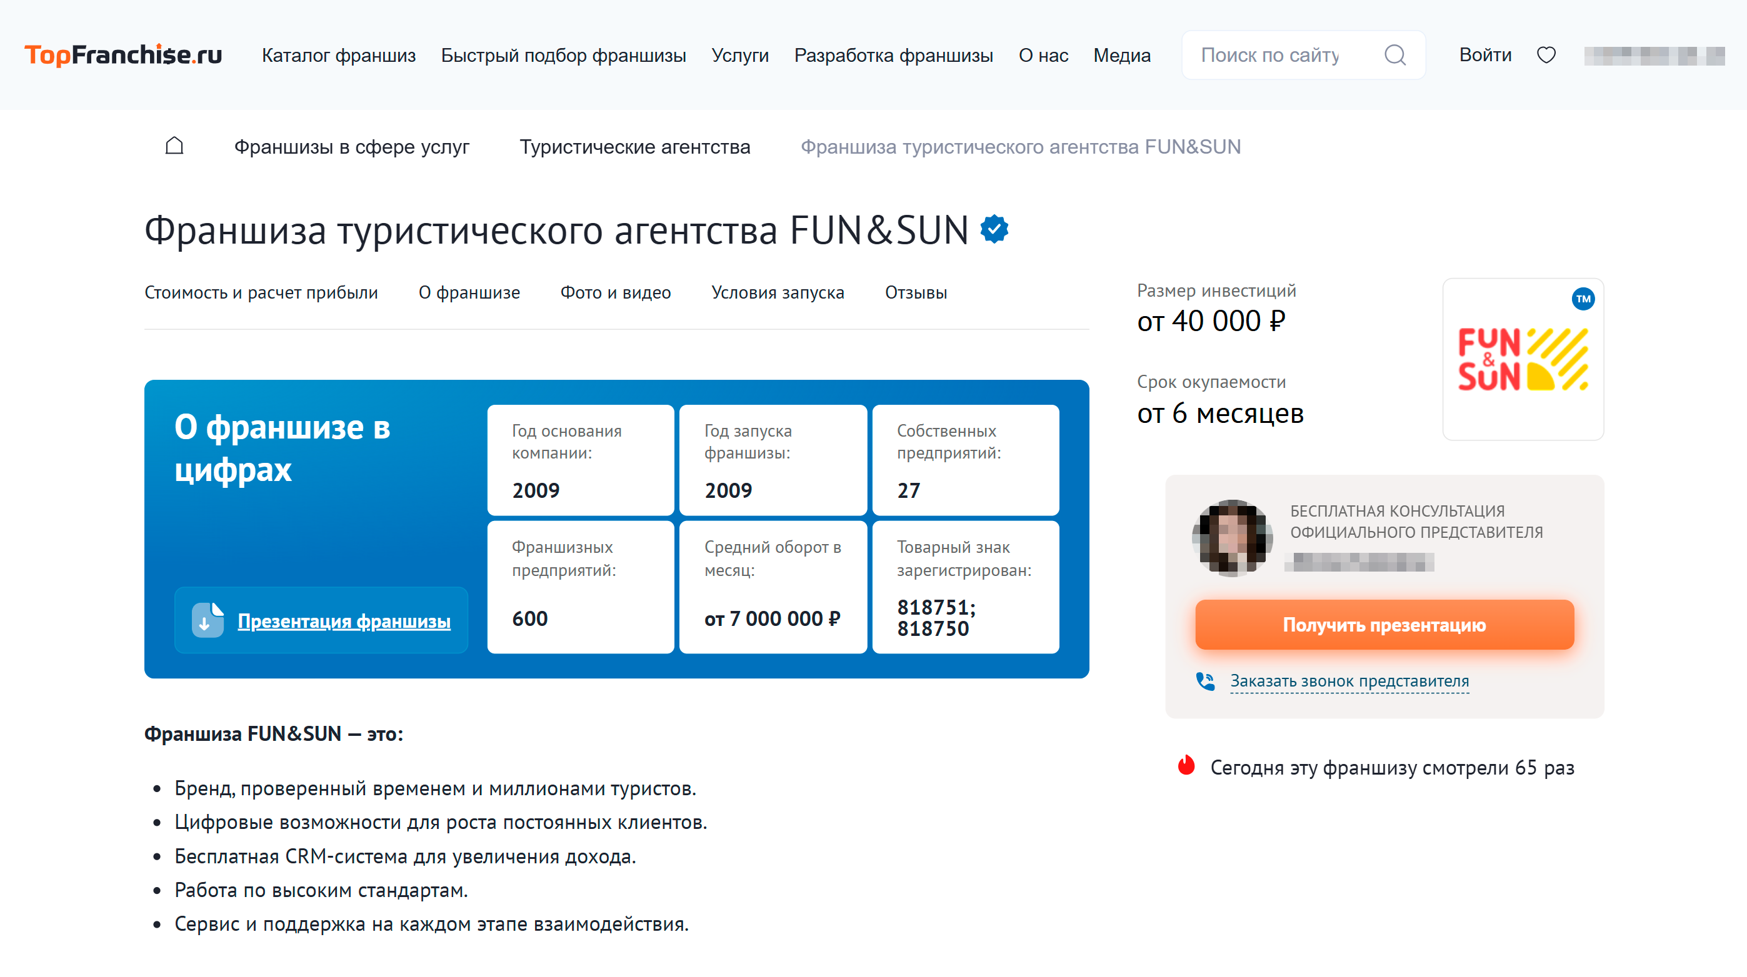Click the presentation download file icon
This screenshot has width=1747, height=977.
pyautogui.click(x=208, y=620)
